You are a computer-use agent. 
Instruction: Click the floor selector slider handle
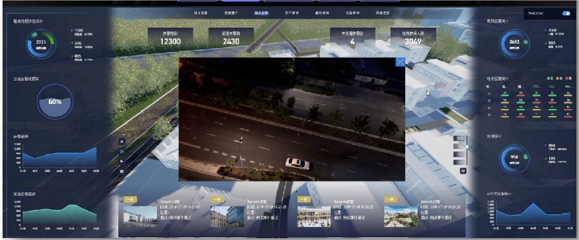click(x=467, y=147)
